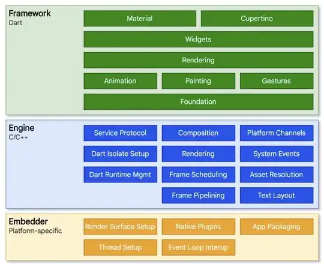Image resolution: width=324 pixels, height=264 pixels.
Task: Click the Native Plugins block
Action: click(x=199, y=227)
